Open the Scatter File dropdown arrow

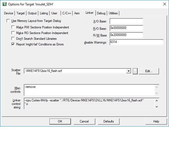tap(129, 71)
